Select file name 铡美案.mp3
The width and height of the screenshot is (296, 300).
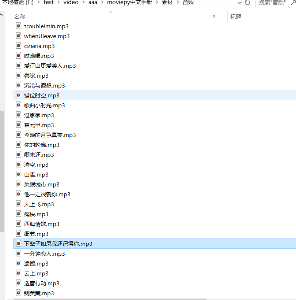pos(39,293)
